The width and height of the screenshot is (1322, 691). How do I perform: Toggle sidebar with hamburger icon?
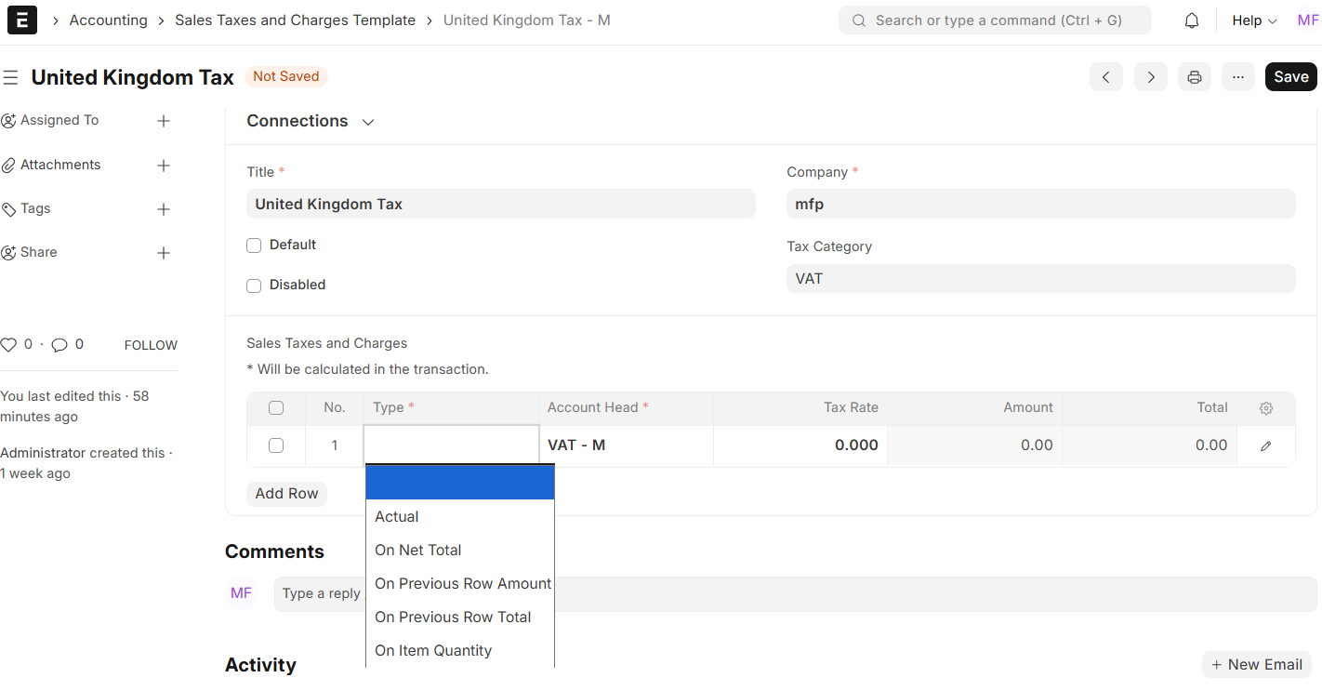11,77
